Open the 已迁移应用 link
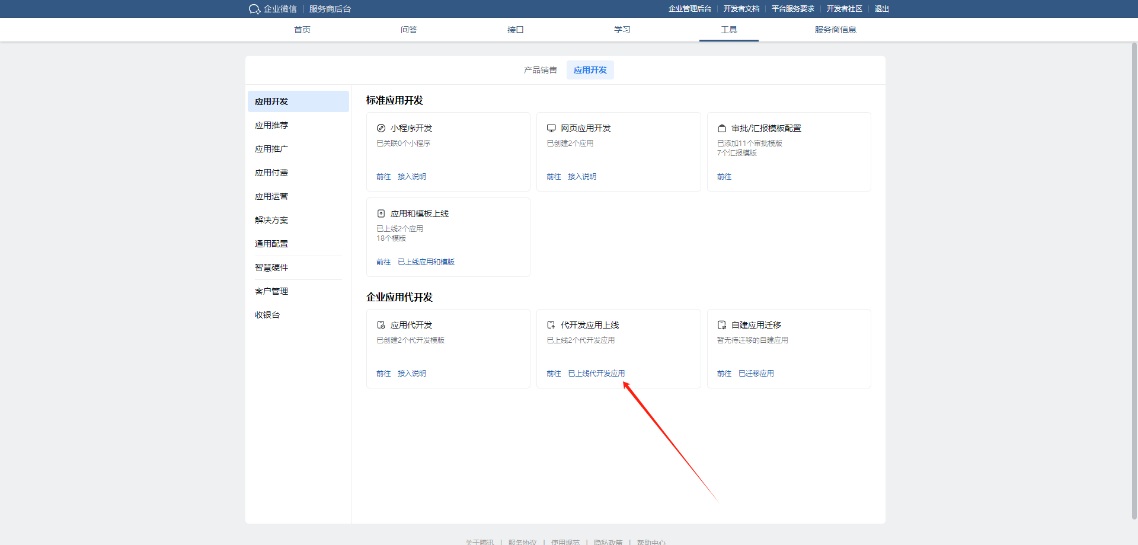1138x545 pixels. point(756,374)
